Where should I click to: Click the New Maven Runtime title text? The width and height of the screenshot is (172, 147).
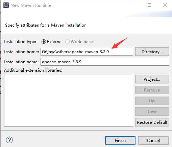pyautogui.click(x=31, y=5)
